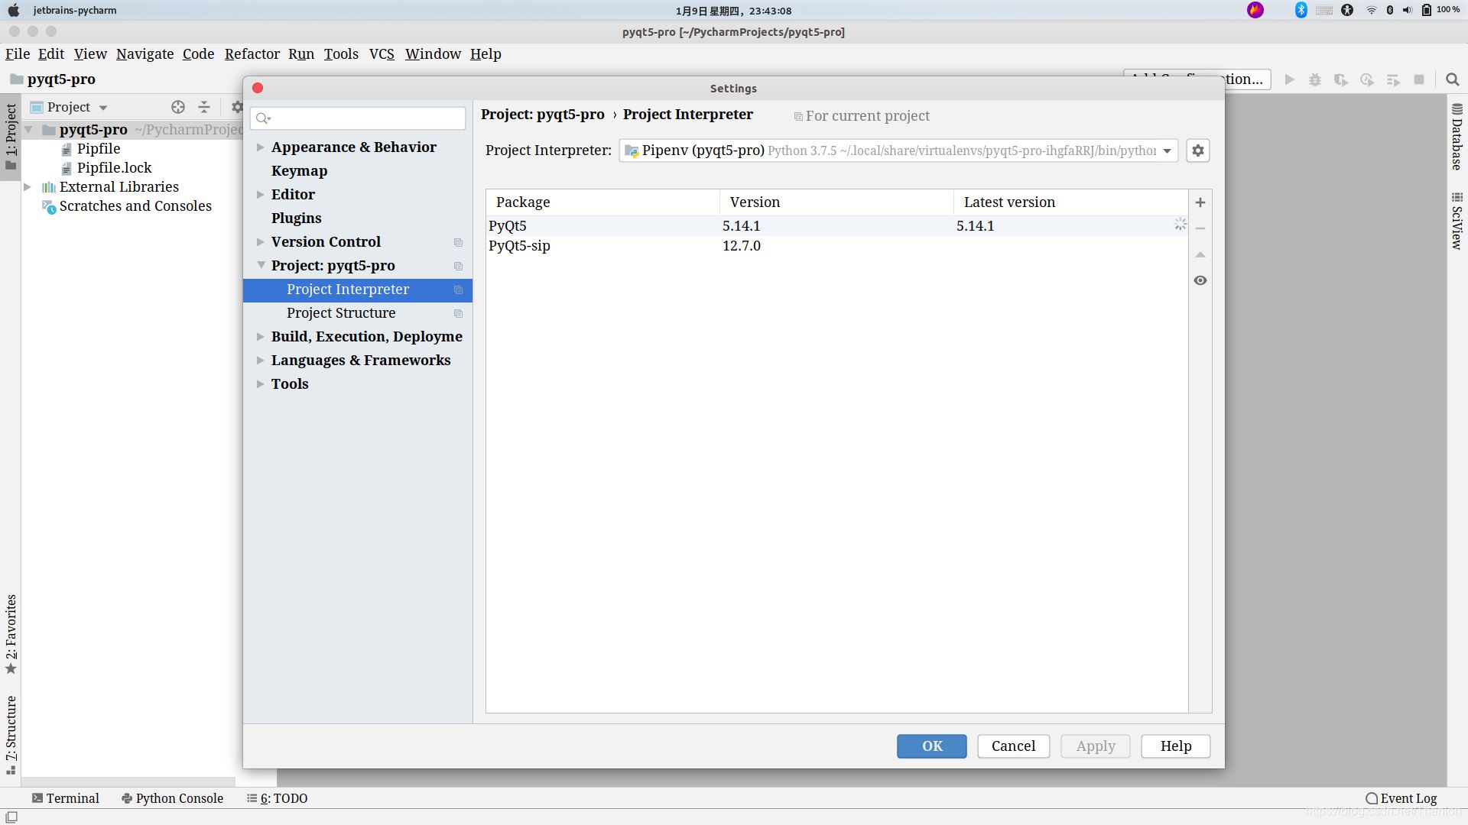1468x825 pixels.
Task: Open the Run menu
Action: coord(301,54)
